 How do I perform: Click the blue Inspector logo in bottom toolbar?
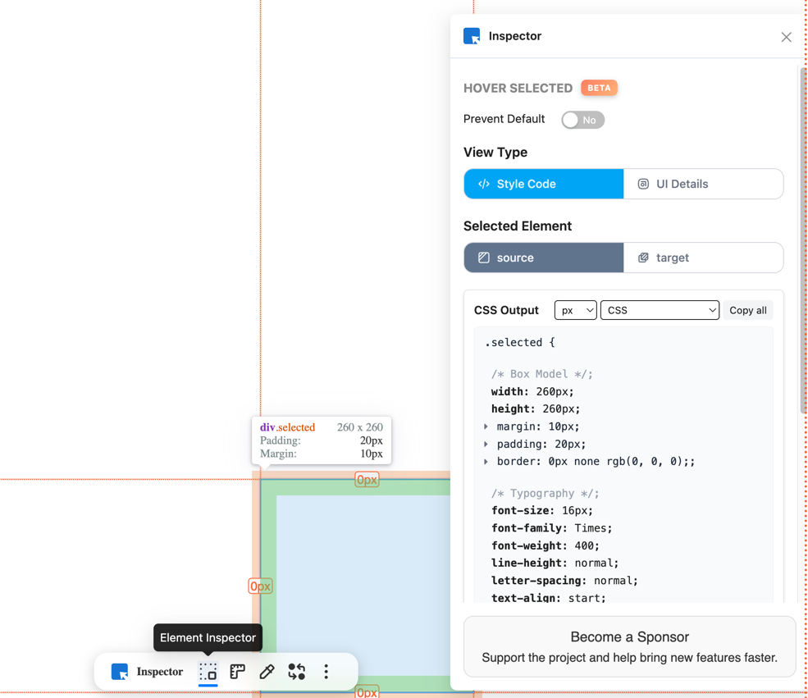tap(120, 672)
